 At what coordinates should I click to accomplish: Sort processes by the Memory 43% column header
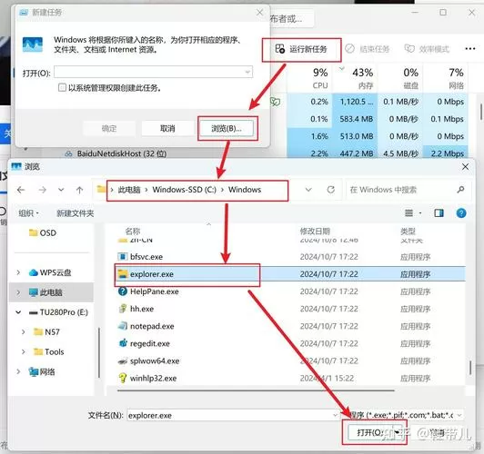[x=355, y=78]
